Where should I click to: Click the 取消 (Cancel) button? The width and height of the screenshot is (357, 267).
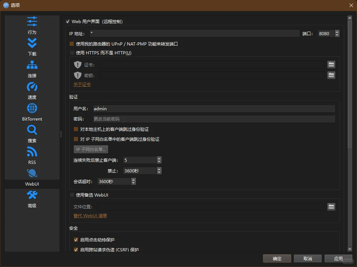point(307,258)
